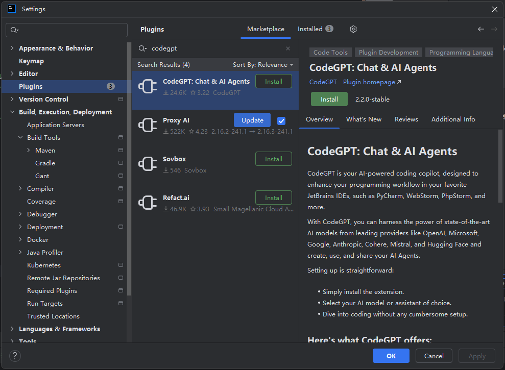The height and width of the screenshot is (370, 505).
Task: Click project-level icon beside Gant
Action: (x=121, y=176)
